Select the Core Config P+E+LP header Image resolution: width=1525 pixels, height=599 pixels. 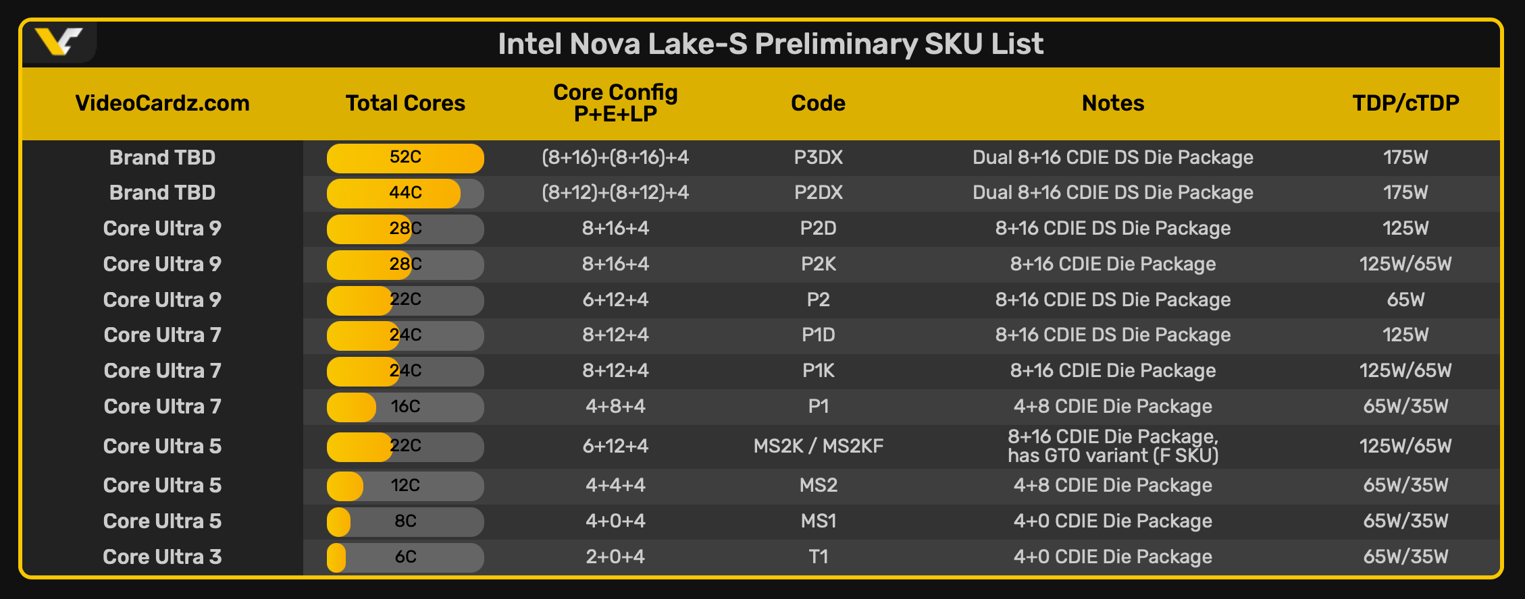[615, 103]
